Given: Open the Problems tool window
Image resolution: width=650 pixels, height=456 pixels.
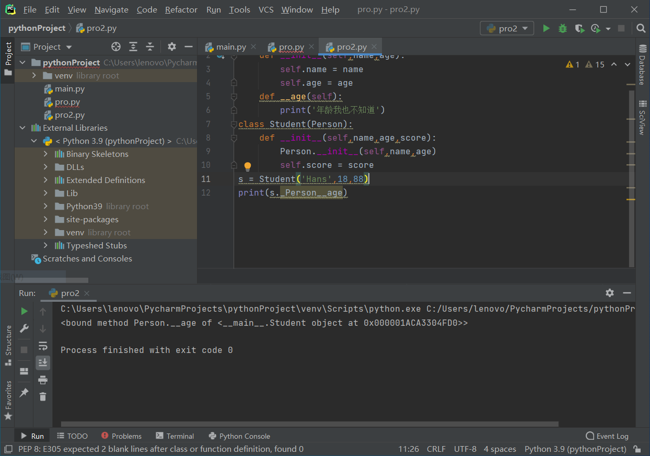Looking at the screenshot, I should pos(121,436).
